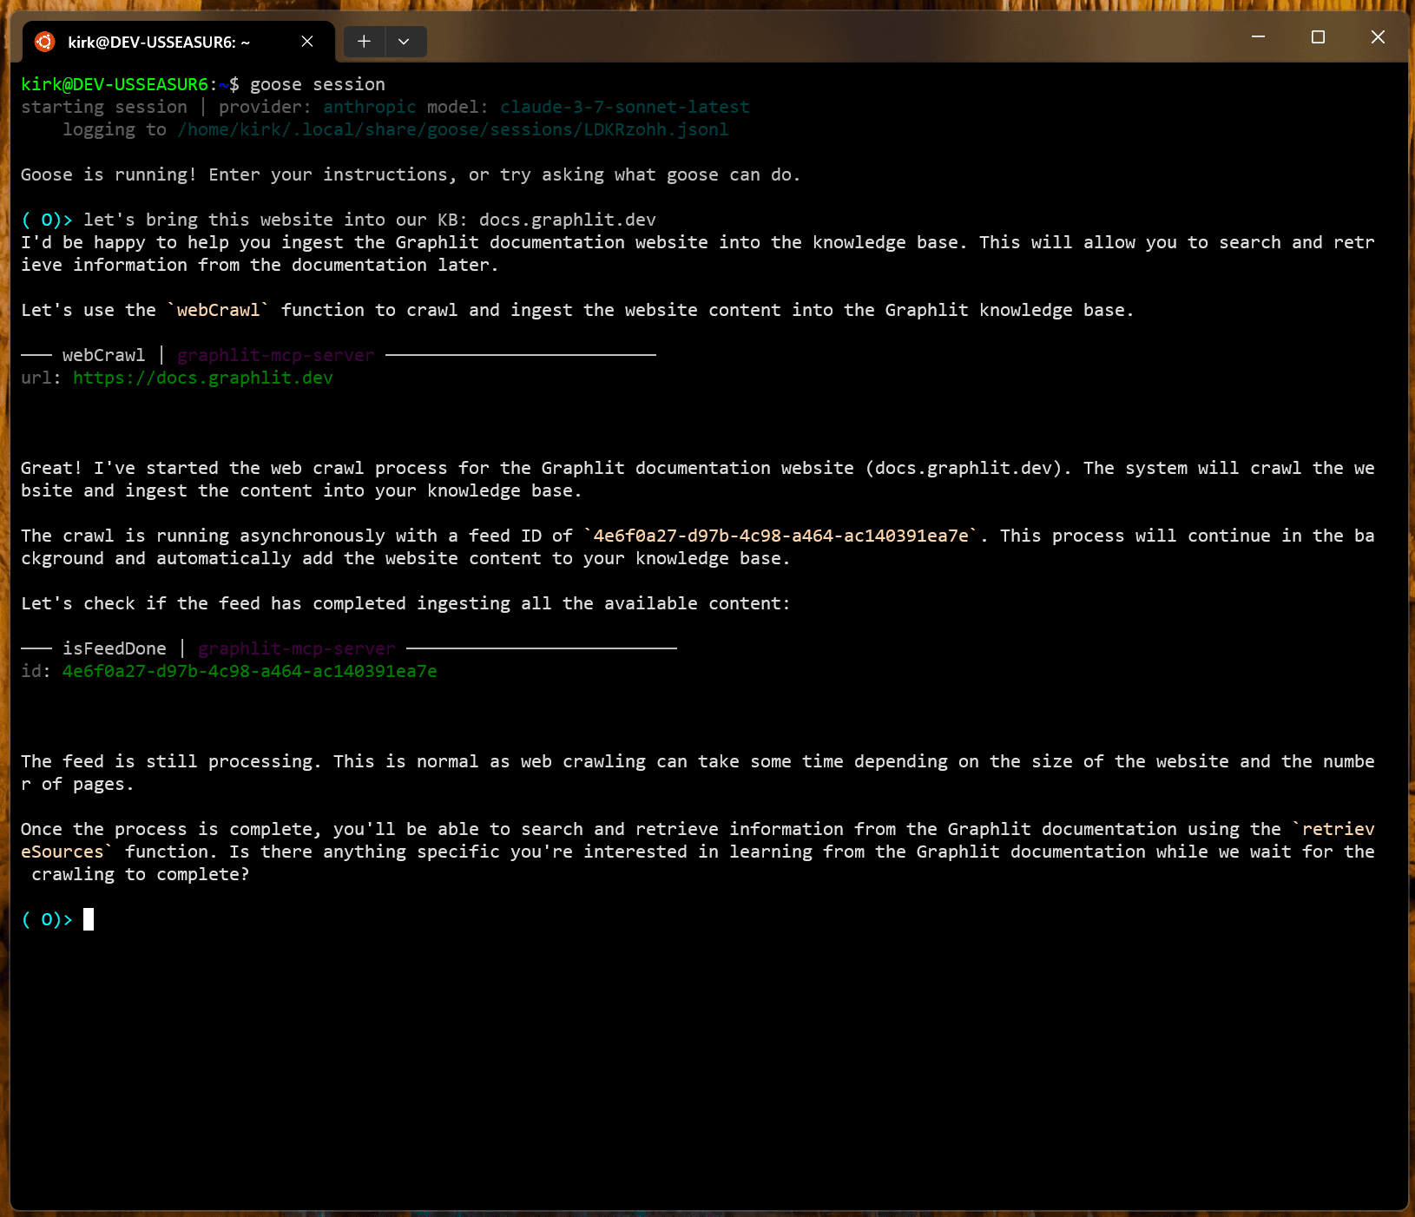1415x1217 pixels.
Task: Expand the terminal profiles dropdown chevron
Action: tap(404, 42)
